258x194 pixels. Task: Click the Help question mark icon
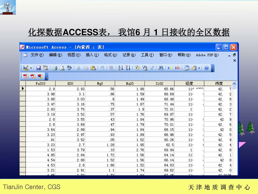207,68
